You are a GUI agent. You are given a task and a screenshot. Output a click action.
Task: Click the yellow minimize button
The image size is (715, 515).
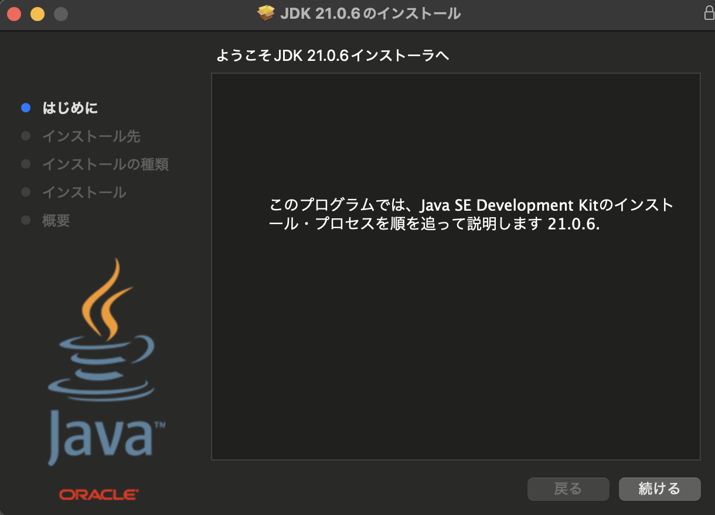(x=38, y=13)
